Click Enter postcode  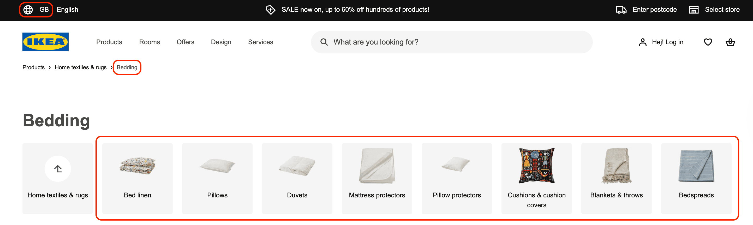[x=655, y=10]
